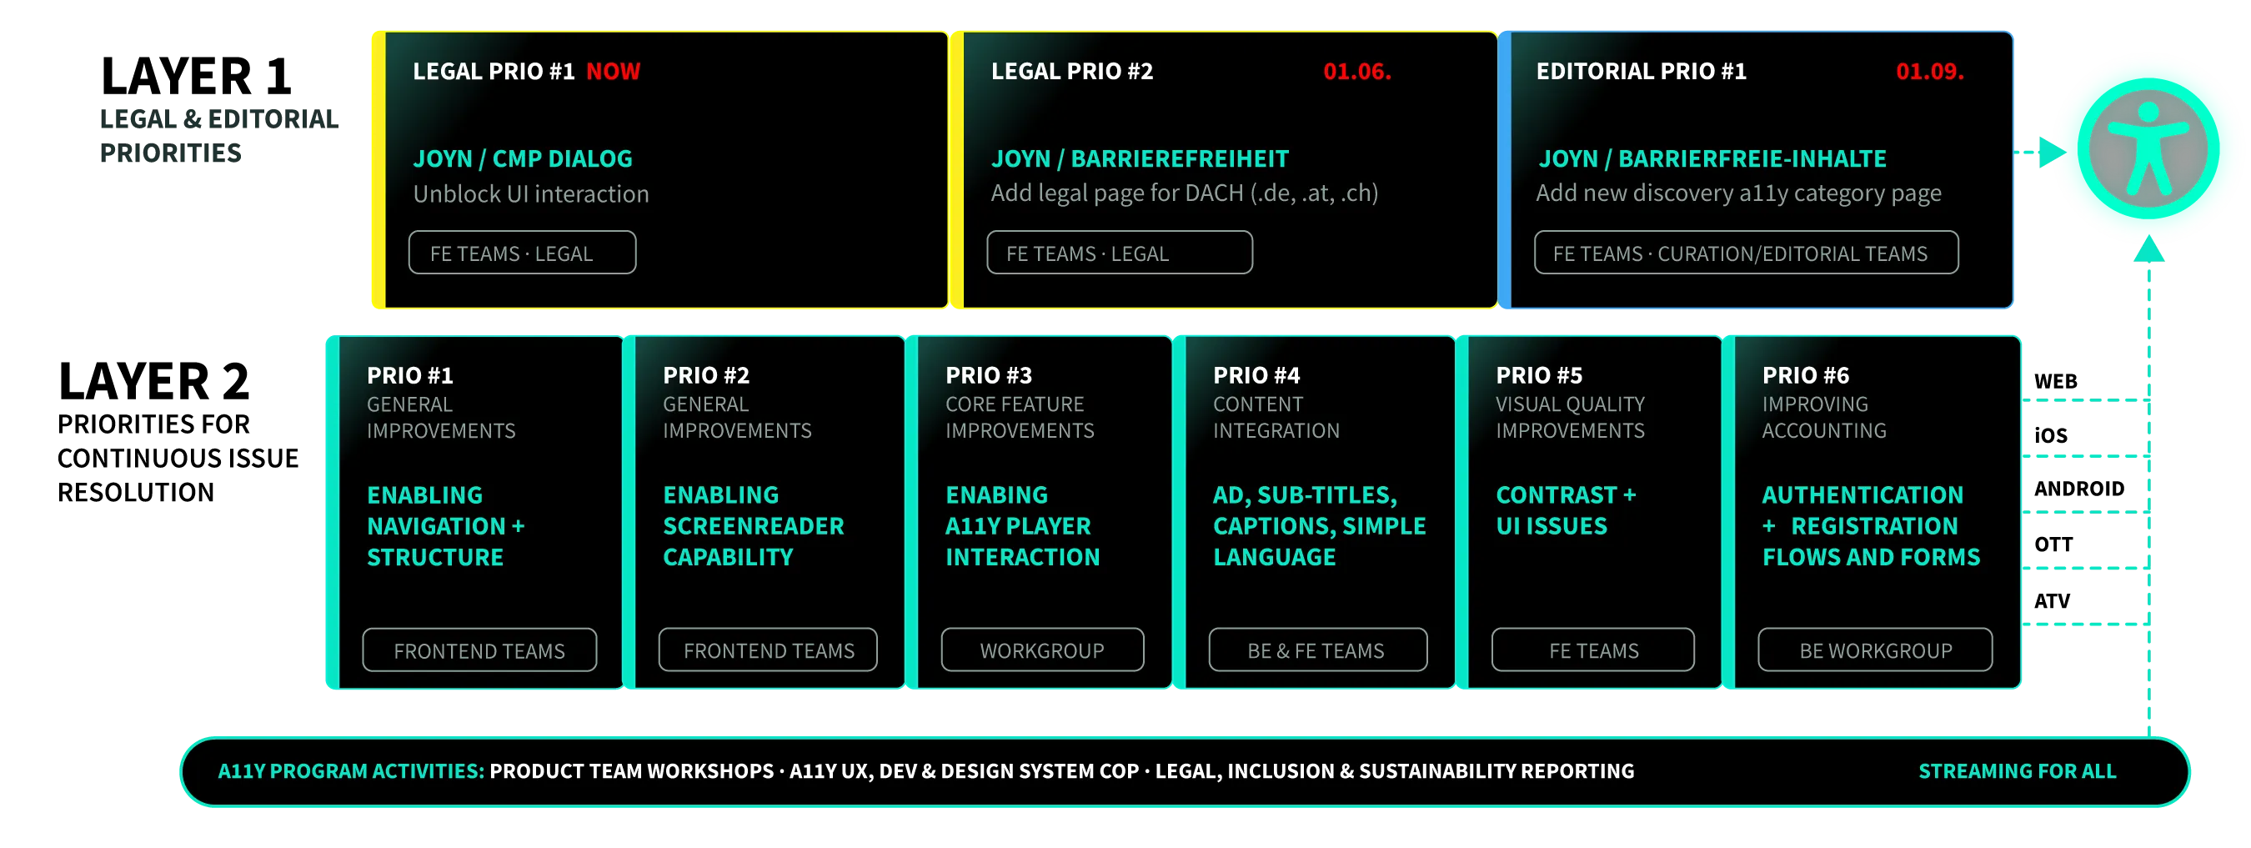This screenshot has width=2251, height=848.
Task: Click the FE TEAMS · CURATION/EDITORIAL TEAMS tag
Action: 1745,253
